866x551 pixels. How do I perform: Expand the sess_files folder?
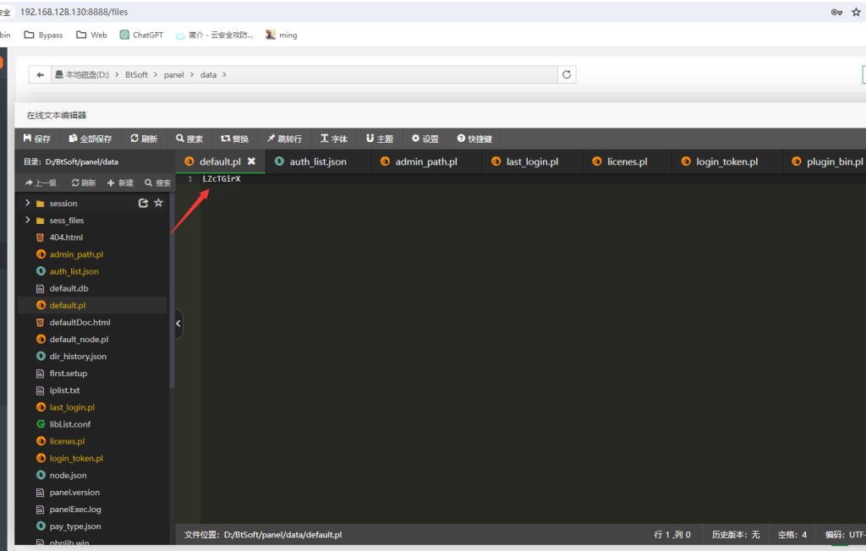[x=28, y=221]
